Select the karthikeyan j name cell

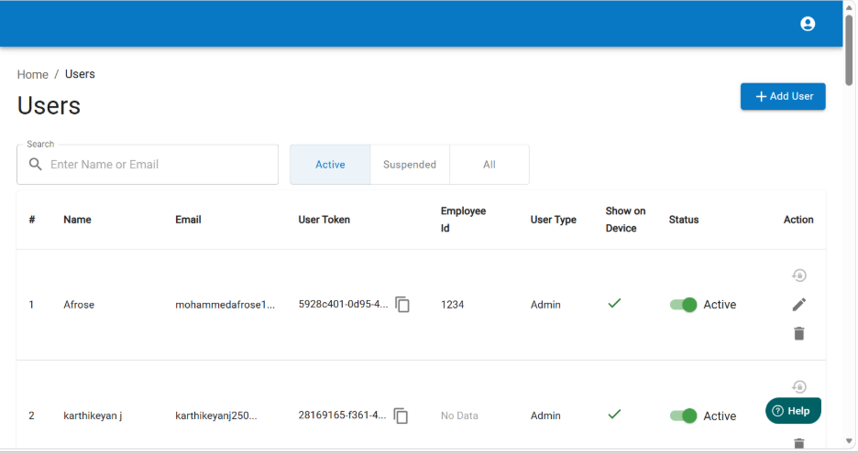[x=93, y=415]
